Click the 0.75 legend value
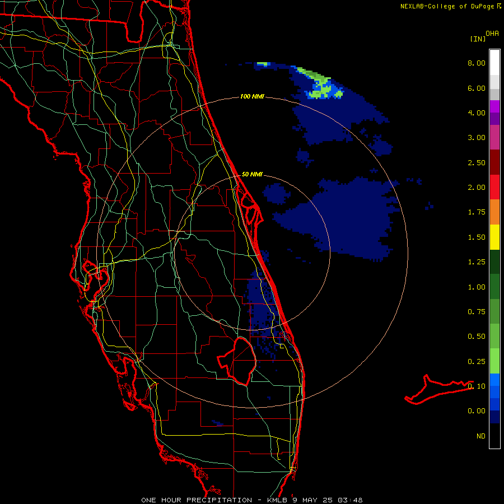Image resolution: width=504 pixels, height=504 pixels. pos(477,312)
